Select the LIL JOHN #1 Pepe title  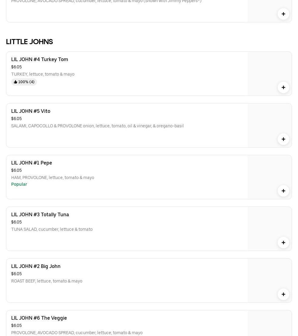coord(31,163)
